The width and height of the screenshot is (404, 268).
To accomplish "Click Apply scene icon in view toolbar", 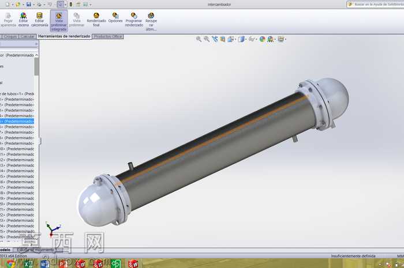I will coord(270,39).
